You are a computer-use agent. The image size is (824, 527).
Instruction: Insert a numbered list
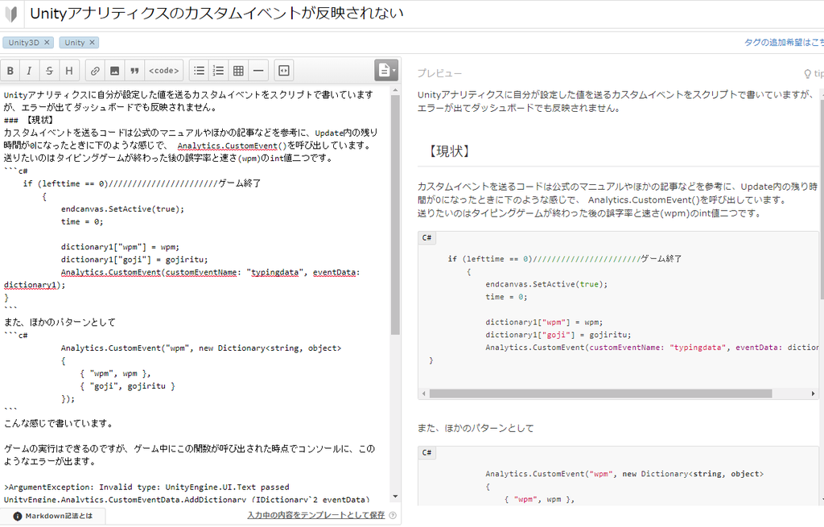(219, 71)
